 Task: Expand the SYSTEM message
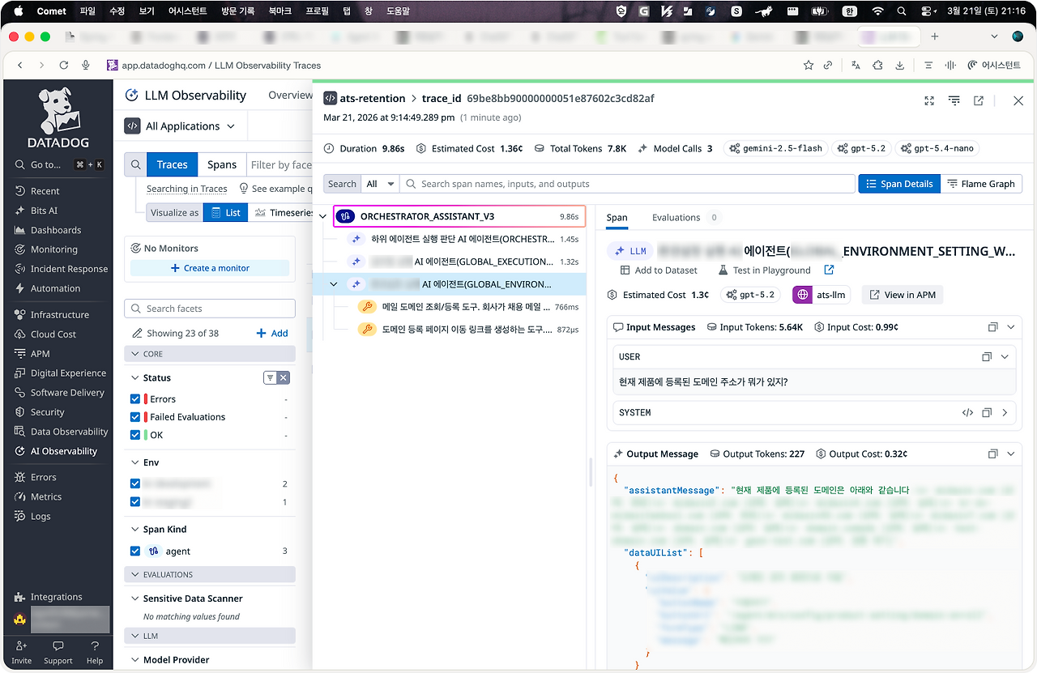pyautogui.click(x=1005, y=412)
